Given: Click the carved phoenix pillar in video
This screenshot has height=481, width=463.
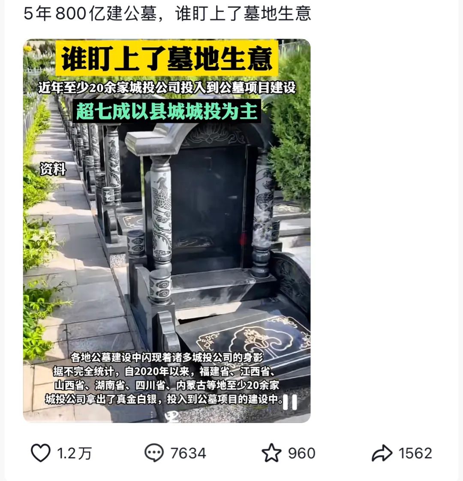Looking at the screenshot, I should [161, 212].
